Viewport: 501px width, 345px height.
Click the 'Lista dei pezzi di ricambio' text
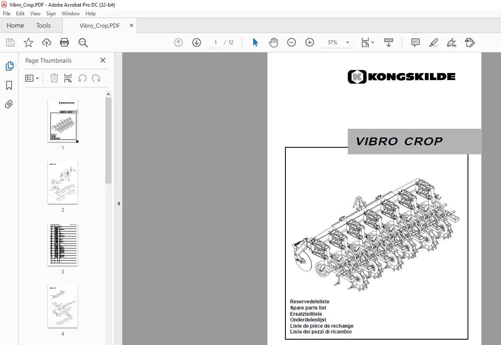tap(321, 332)
